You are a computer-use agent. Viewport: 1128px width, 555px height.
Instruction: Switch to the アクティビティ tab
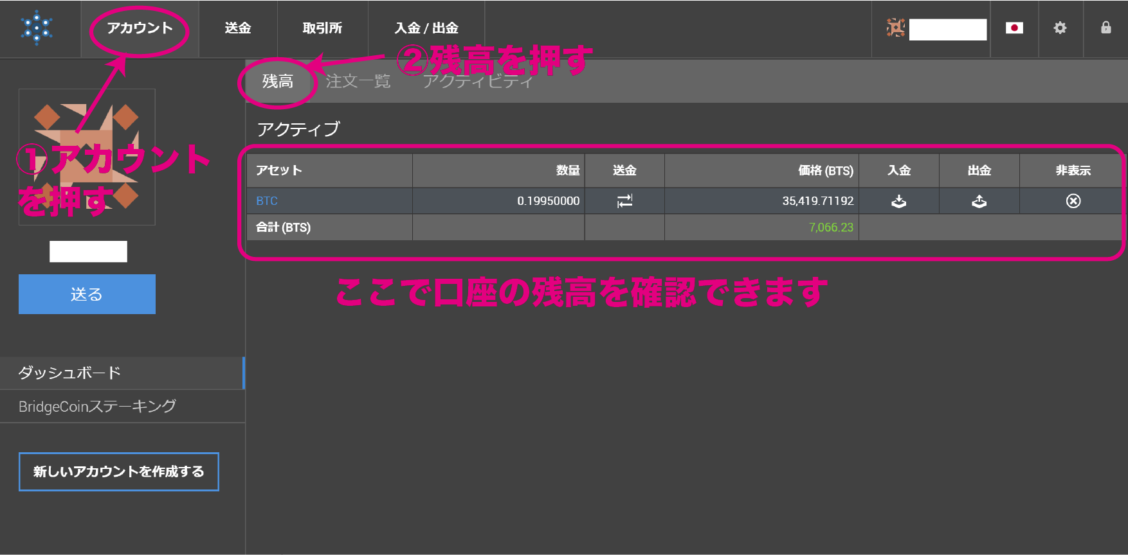[478, 82]
